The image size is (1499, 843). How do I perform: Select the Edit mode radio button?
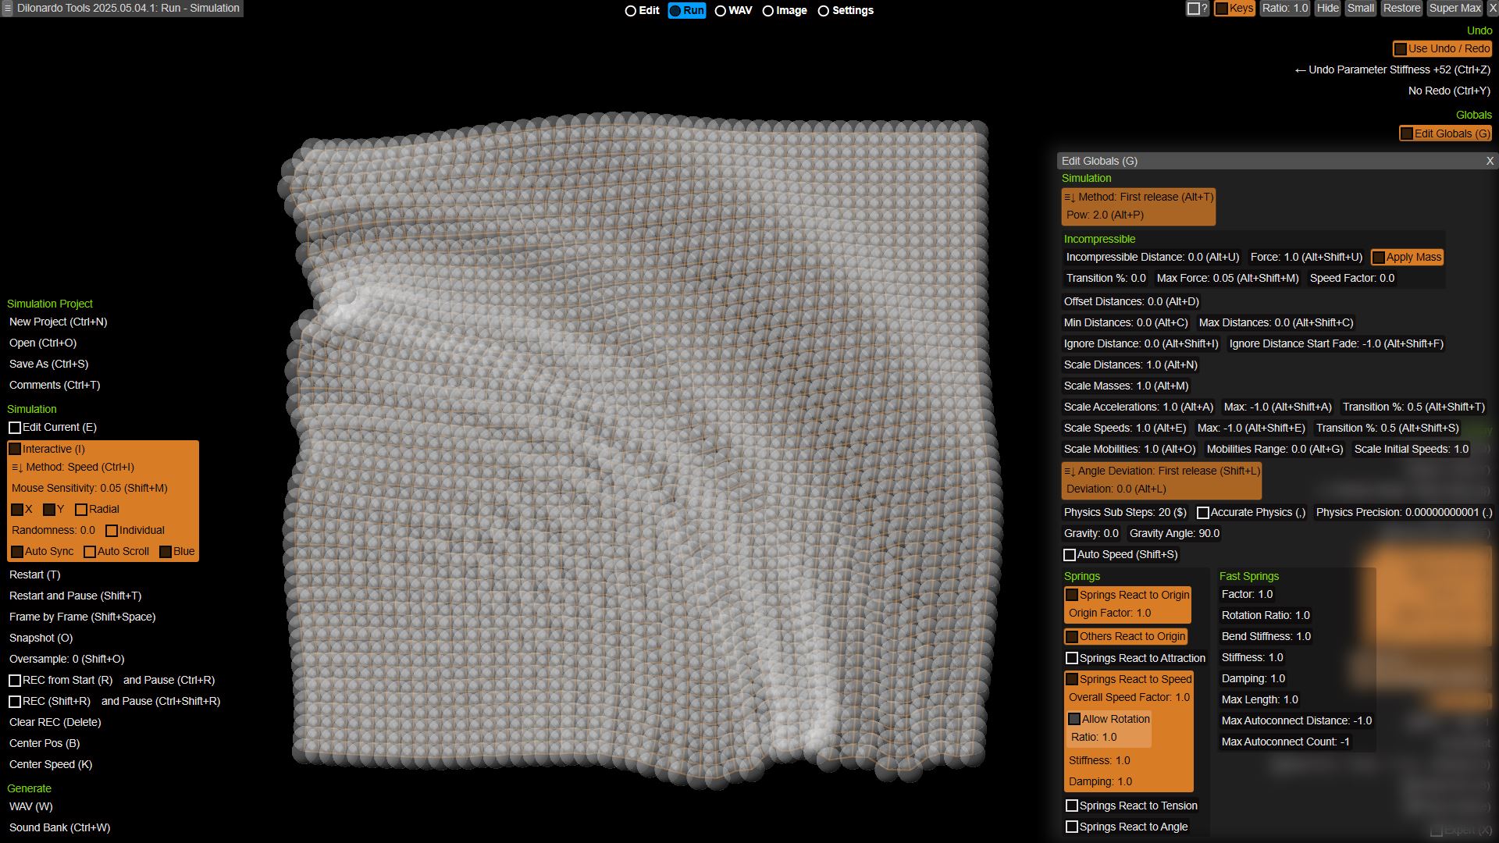coord(631,11)
